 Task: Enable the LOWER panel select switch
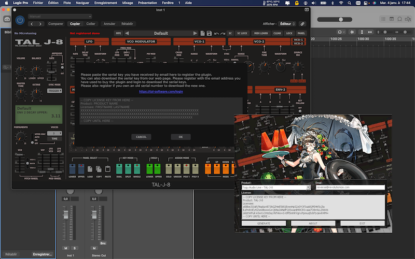click(x=72, y=169)
